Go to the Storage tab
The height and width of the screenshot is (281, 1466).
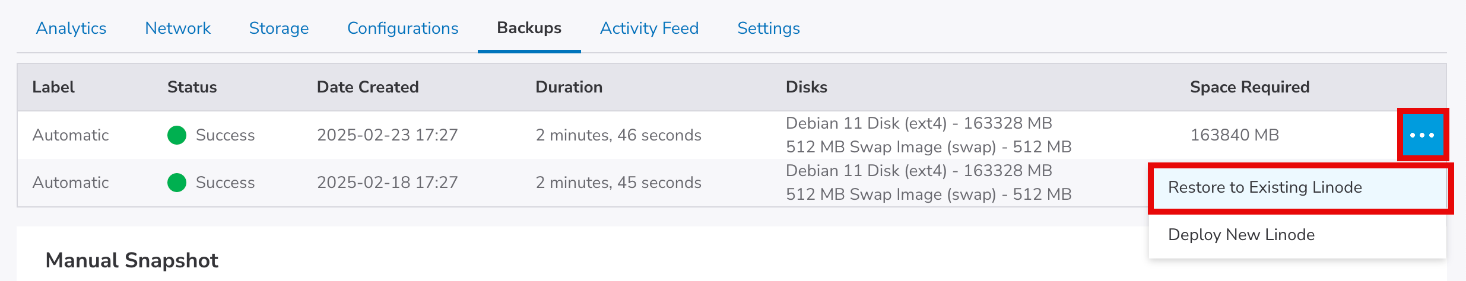(279, 28)
